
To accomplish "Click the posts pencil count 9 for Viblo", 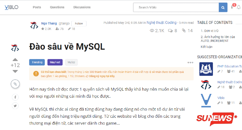I will tap(220, 103).
